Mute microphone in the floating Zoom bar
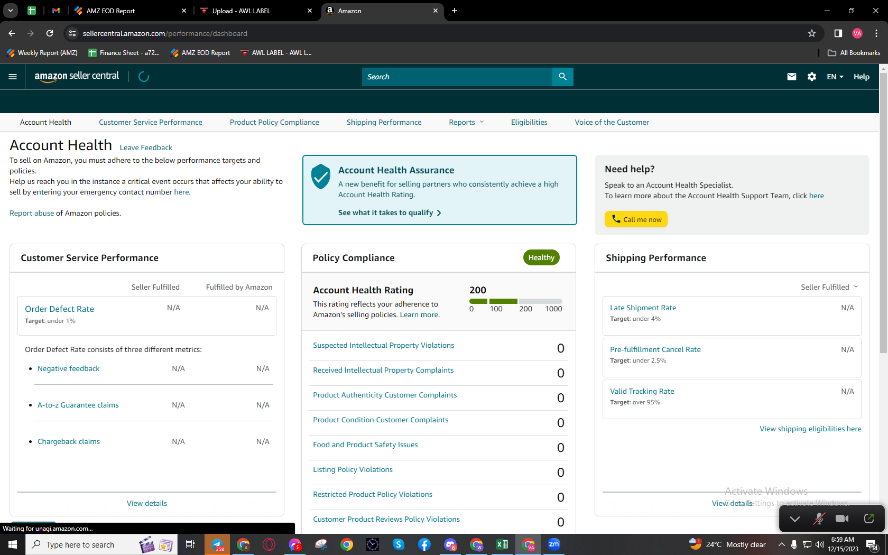 [x=819, y=519]
